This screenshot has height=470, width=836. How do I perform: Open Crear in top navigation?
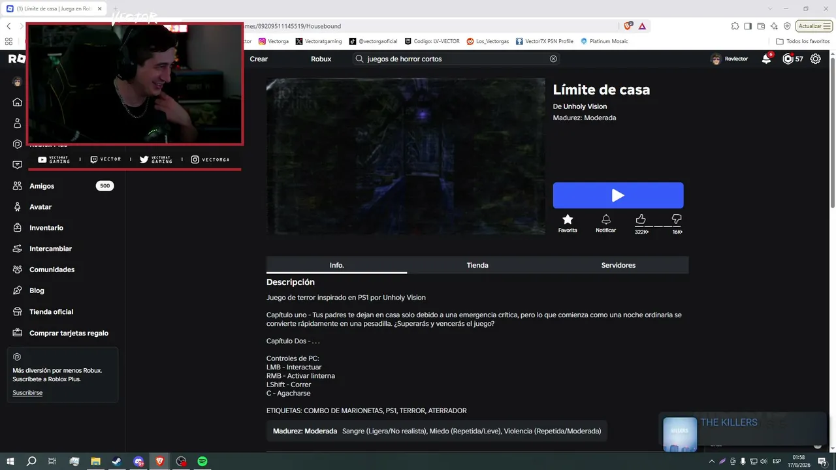[x=259, y=59]
